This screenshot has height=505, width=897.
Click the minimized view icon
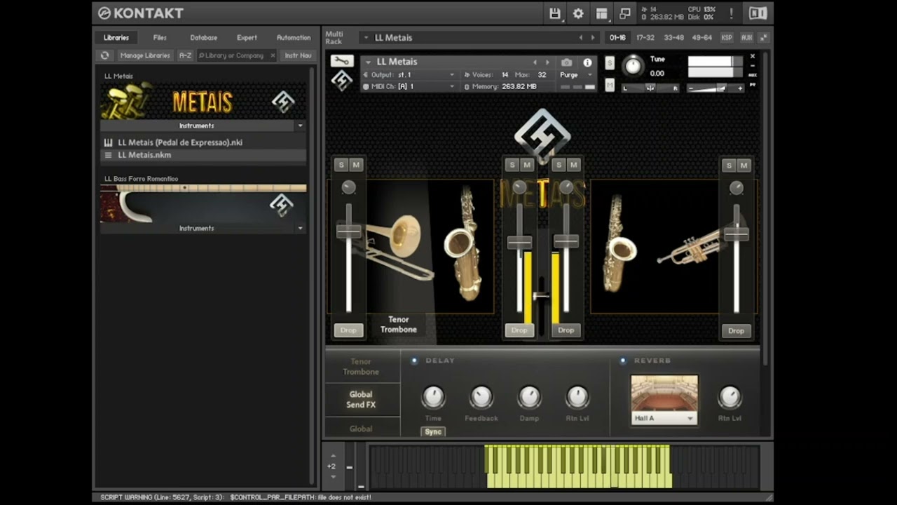(624, 13)
